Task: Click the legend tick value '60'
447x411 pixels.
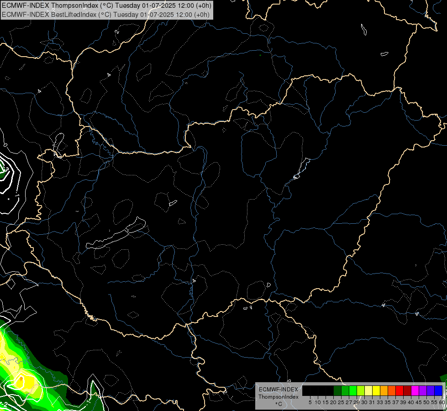Action: [x=442, y=402]
